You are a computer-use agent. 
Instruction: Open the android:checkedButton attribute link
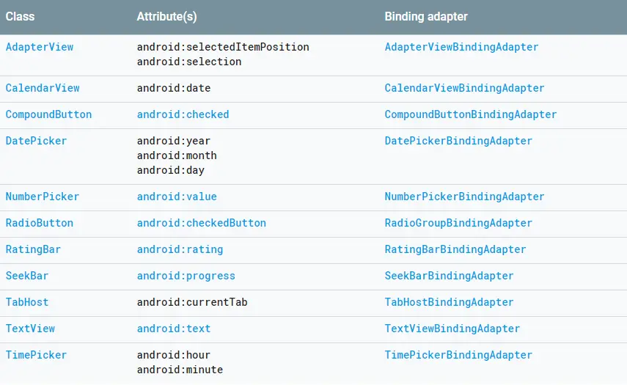[x=202, y=223]
